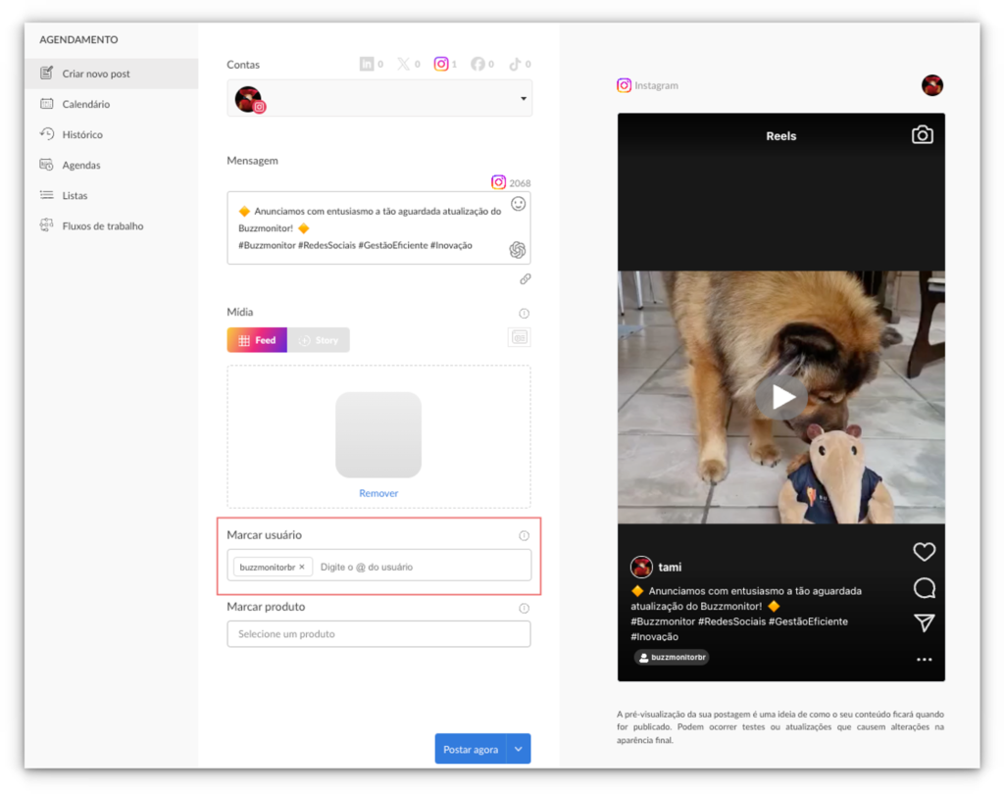Click the info icon next to Marcar usuário
This screenshot has width=1004, height=794.
[524, 536]
